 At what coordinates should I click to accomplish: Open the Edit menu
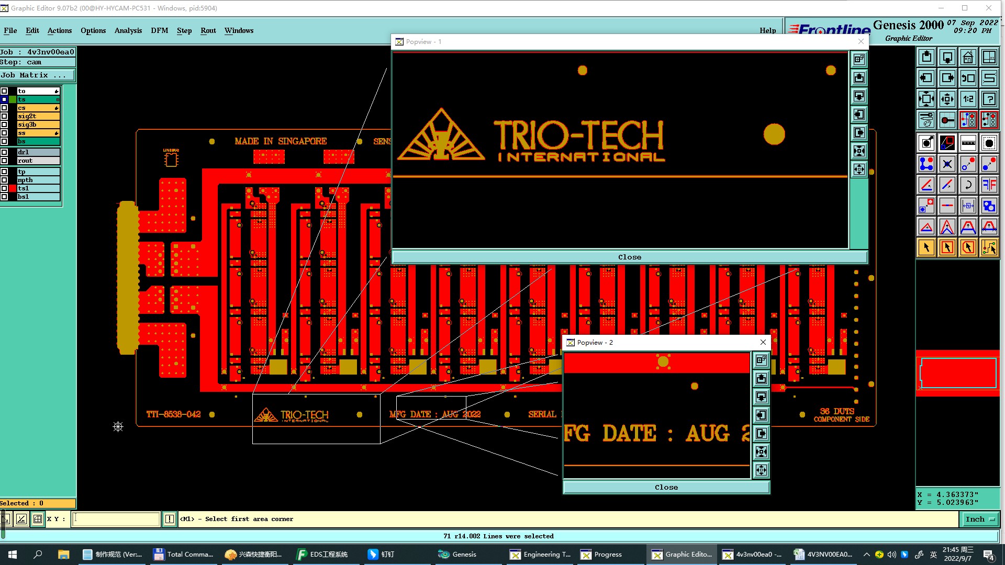[32, 30]
